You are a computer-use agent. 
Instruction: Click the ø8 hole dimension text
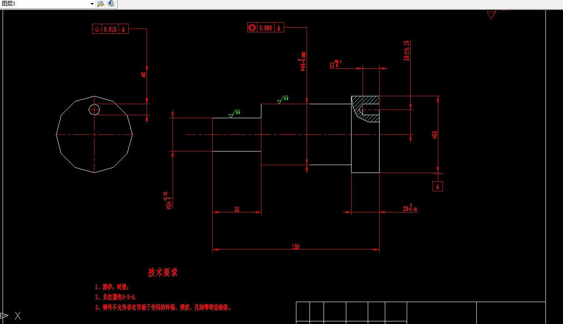point(144,74)
